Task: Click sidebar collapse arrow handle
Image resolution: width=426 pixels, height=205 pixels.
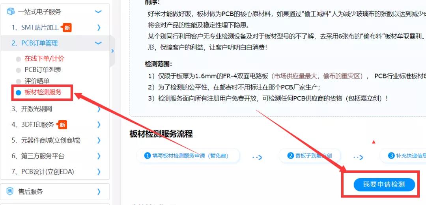Action: [112, 51]
